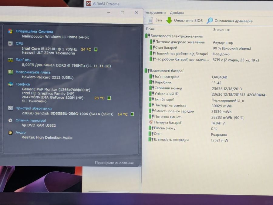Click Оновлення драйверів magnifier button
This screenshot has height=205, width=273.
[230, 21]
